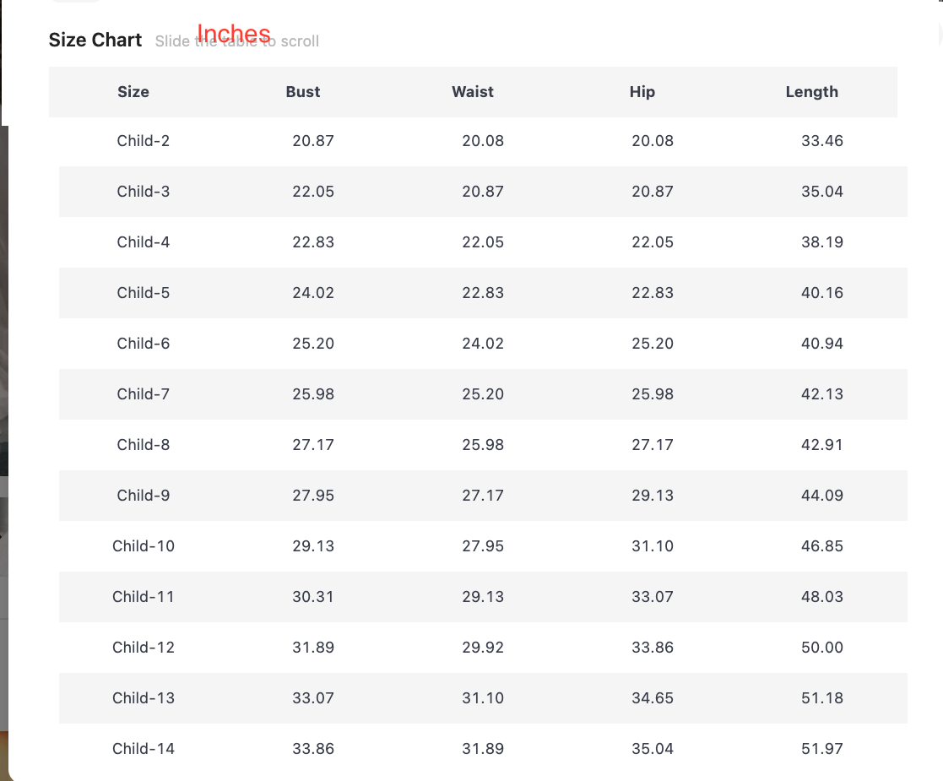The height and width of the screenshot is (781, 943).
Task: Select the Child-8 size row label
Action: 144,445
